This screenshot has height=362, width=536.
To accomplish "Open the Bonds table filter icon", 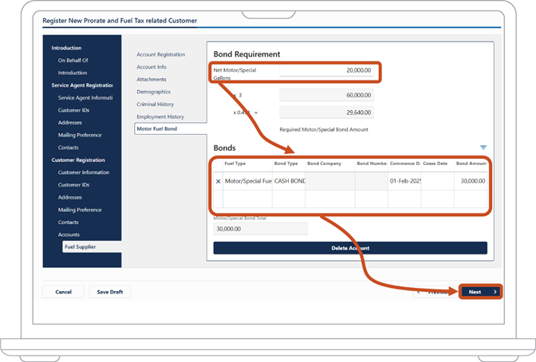I will point(483,148).
